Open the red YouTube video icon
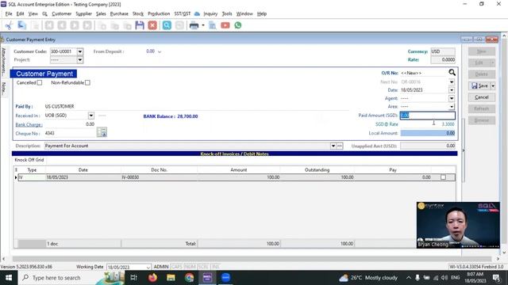 [x=225, y=25]
